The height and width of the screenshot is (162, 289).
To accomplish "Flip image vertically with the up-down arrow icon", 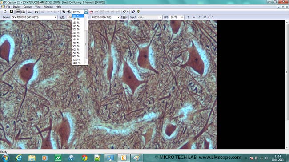I will pyautogui.click(x=188, y=17).
